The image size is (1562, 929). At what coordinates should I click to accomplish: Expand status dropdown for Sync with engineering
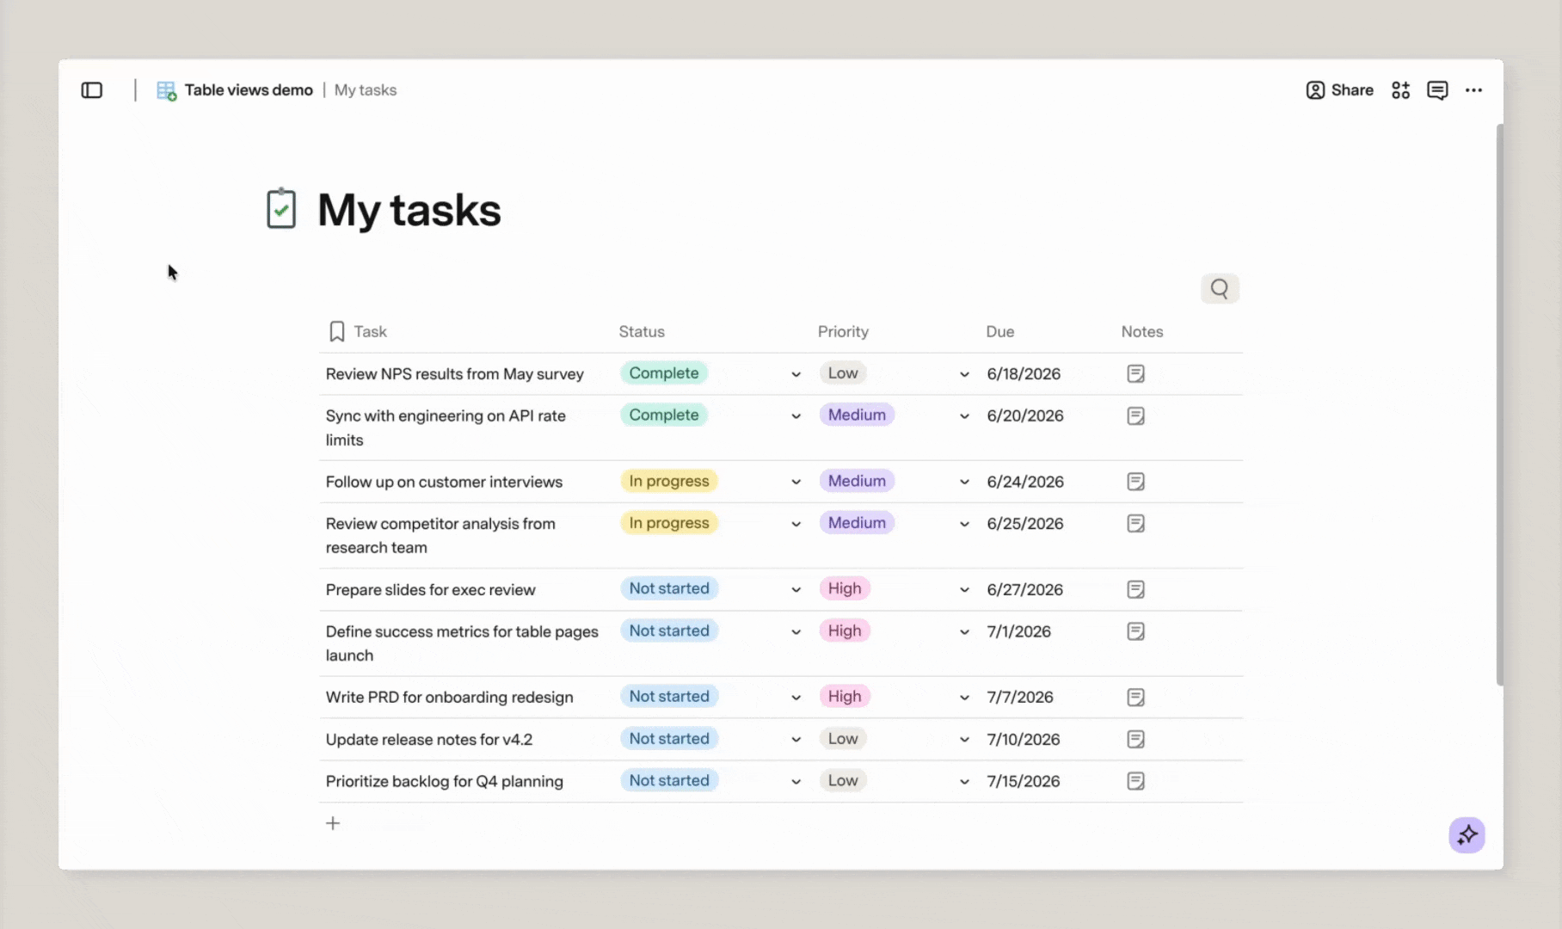pos(796,416)
